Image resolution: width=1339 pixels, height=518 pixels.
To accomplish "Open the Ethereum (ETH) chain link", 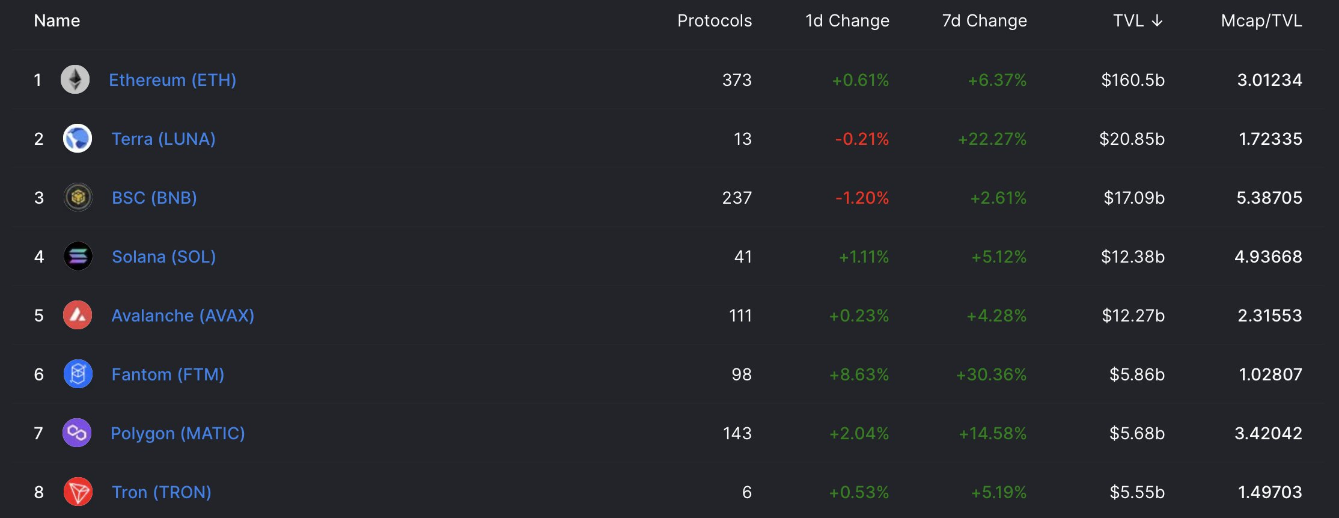I will pos(172,80).
